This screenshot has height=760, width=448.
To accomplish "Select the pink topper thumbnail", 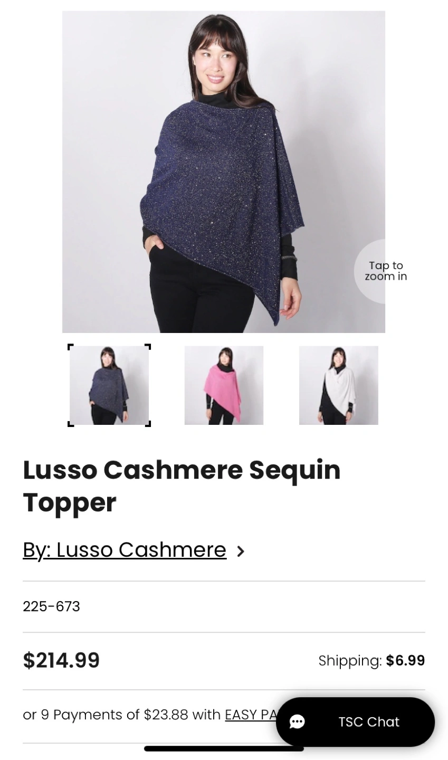I will pos(224,385).
